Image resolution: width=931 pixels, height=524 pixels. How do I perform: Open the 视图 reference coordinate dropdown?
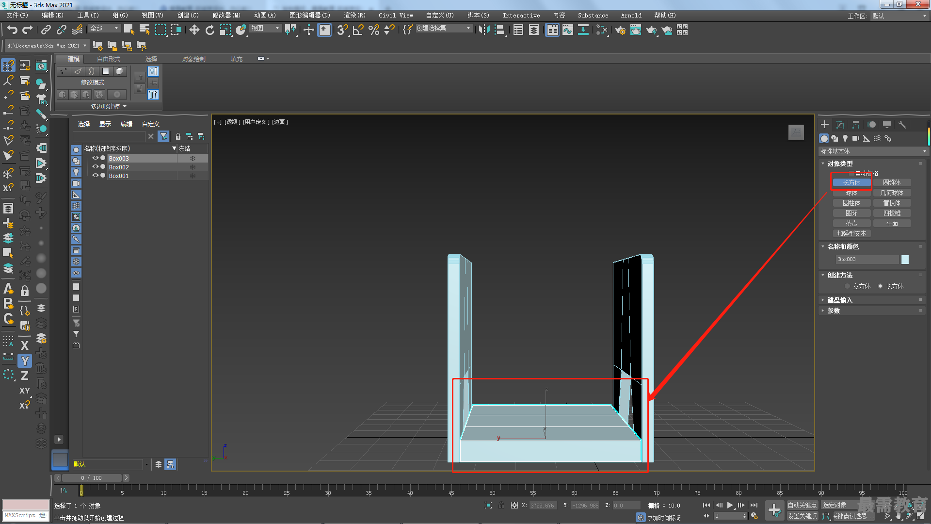click(265, 29)
